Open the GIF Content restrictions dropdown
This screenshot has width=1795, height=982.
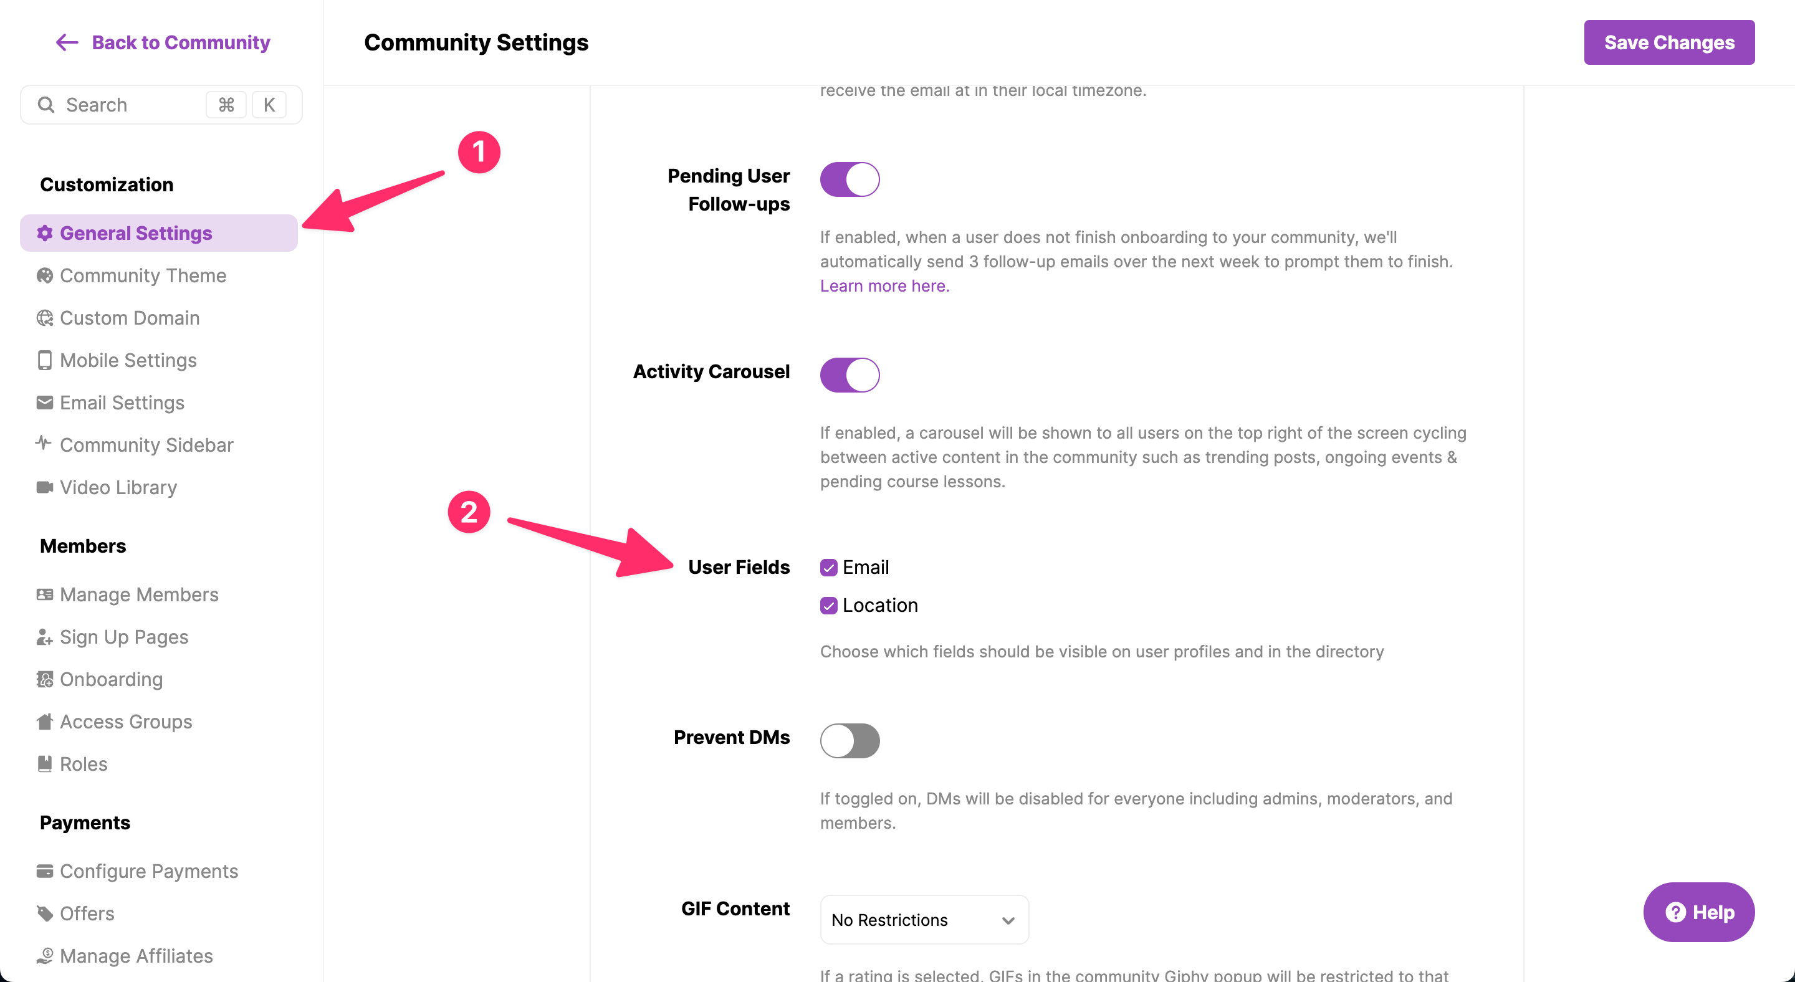coord(924,920)
